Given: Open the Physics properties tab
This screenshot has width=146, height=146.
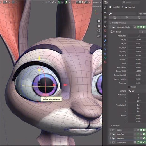Looking at the screenshot, I should click(105, 49).
